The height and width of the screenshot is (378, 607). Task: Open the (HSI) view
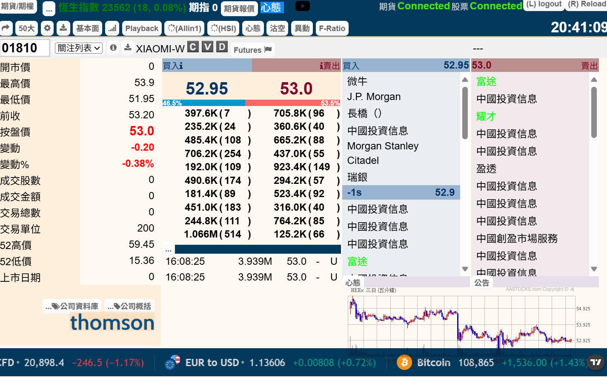[223, 29]
